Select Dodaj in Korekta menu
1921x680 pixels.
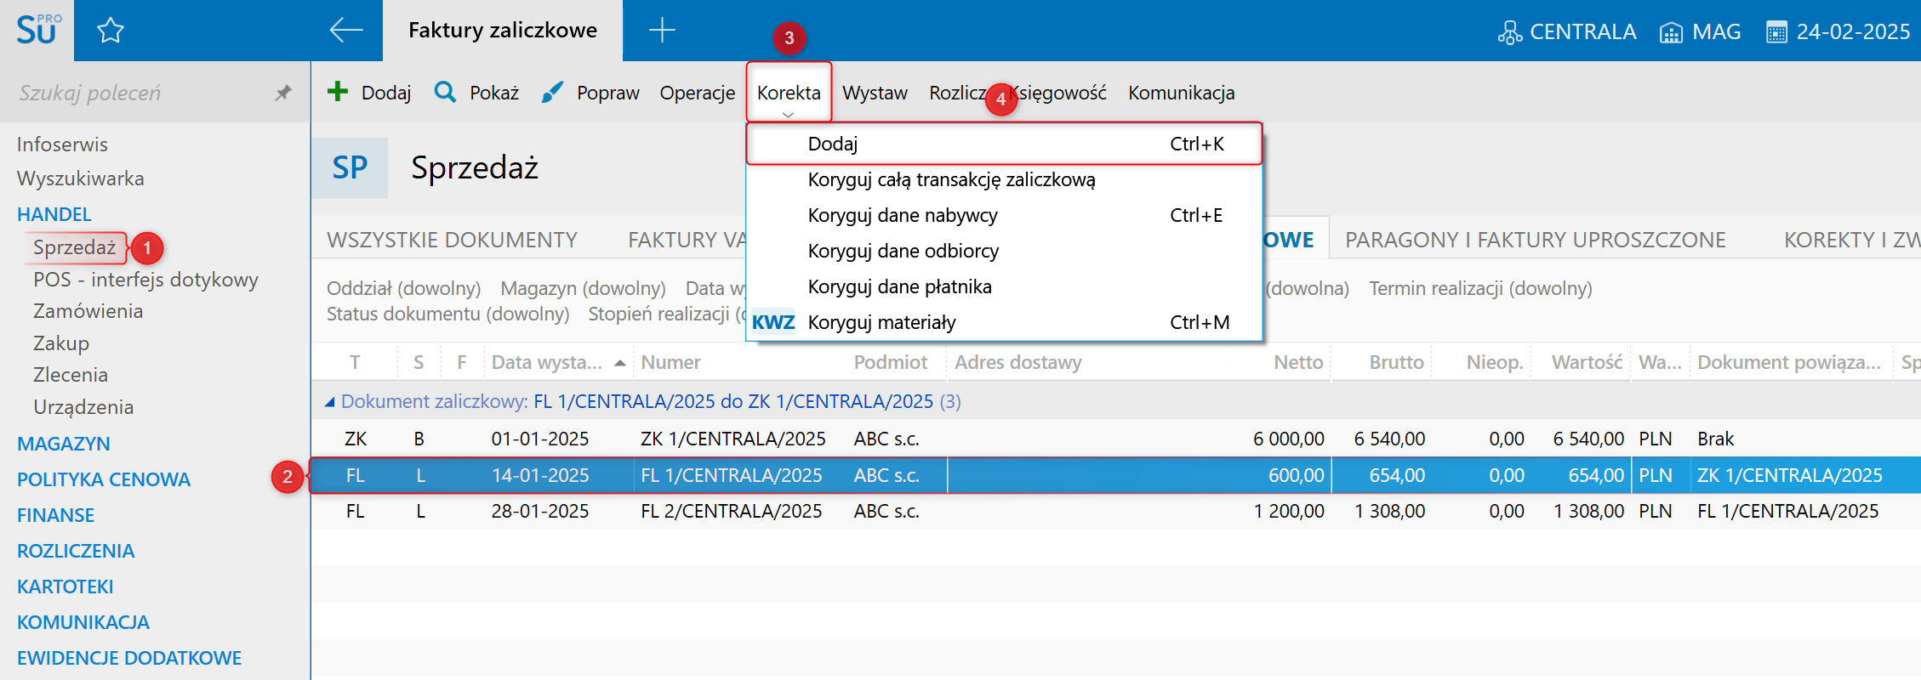pos(1004,144)
